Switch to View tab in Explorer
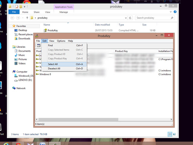The height and width of the screenshot is (145, 193). click(48, 12)
